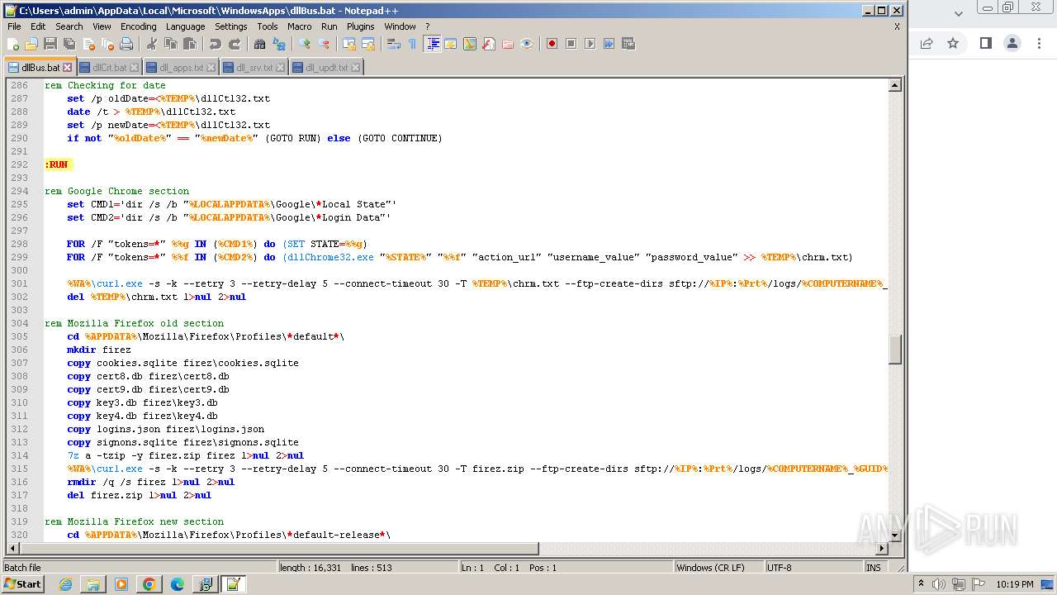Toggle synchronize horizontal scrolling icon
Image resolution: width=1057 pixels, height=595 pixels.
pos(367,44)
